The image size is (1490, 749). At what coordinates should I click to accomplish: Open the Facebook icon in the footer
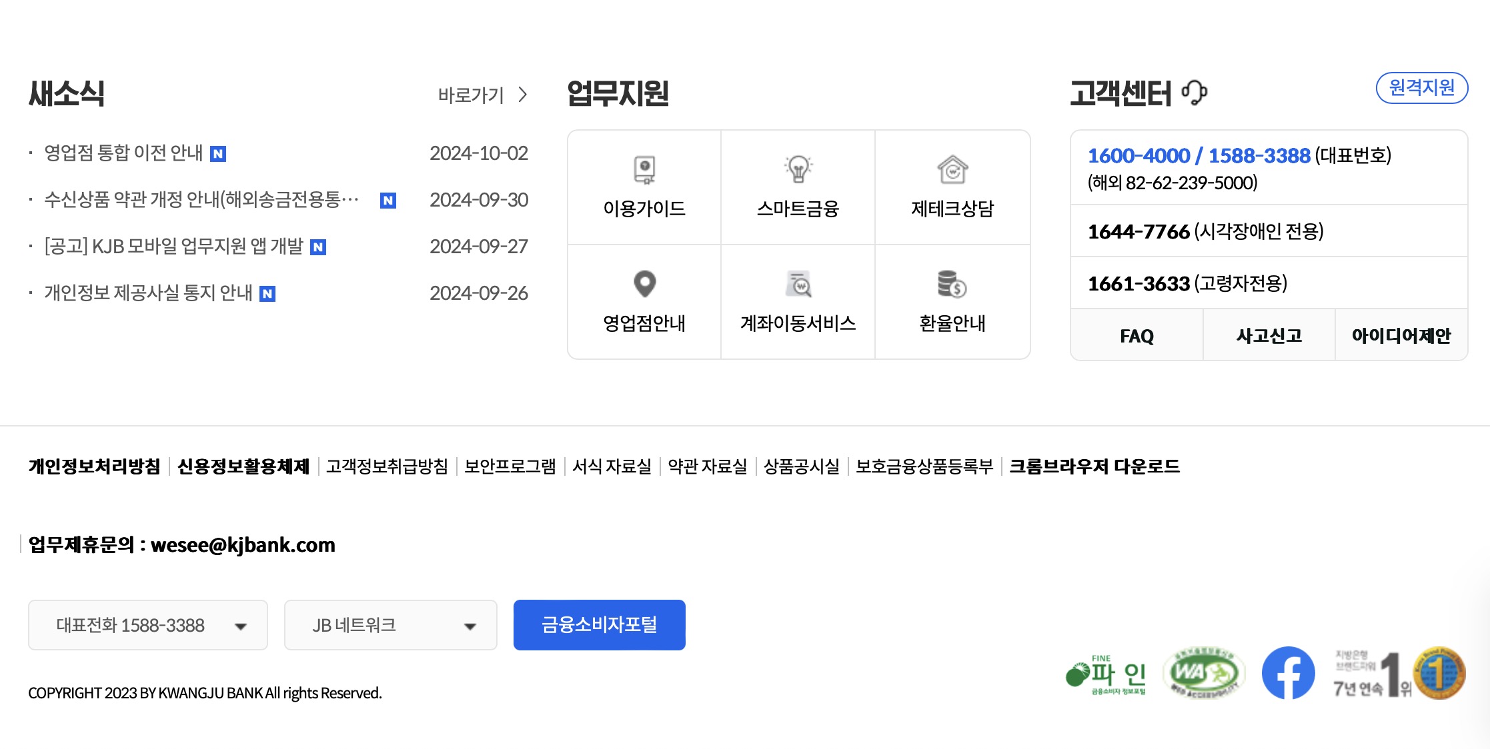(x=1288, y=673)
